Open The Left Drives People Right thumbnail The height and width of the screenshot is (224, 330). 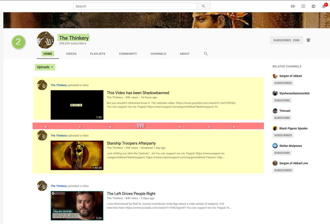tap(77, 206)
